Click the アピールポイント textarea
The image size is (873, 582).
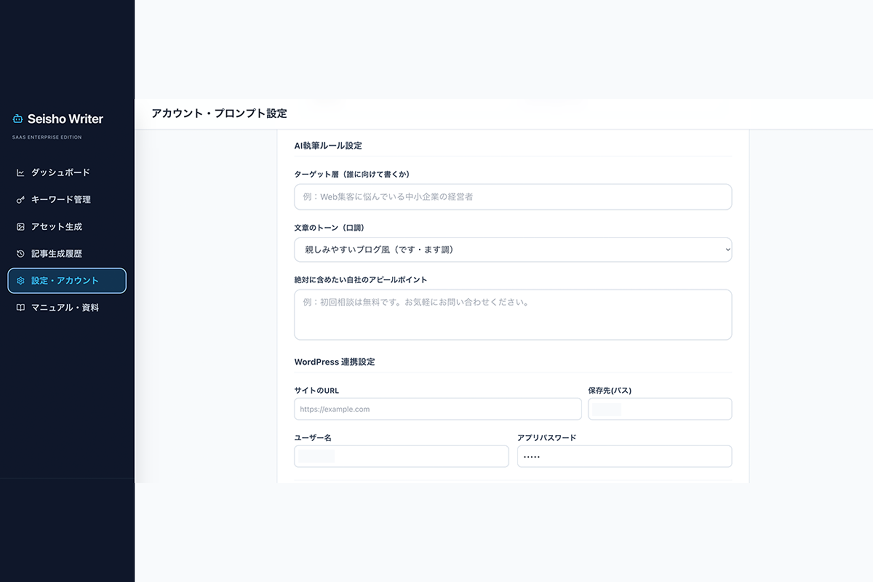tap(512, 315)
